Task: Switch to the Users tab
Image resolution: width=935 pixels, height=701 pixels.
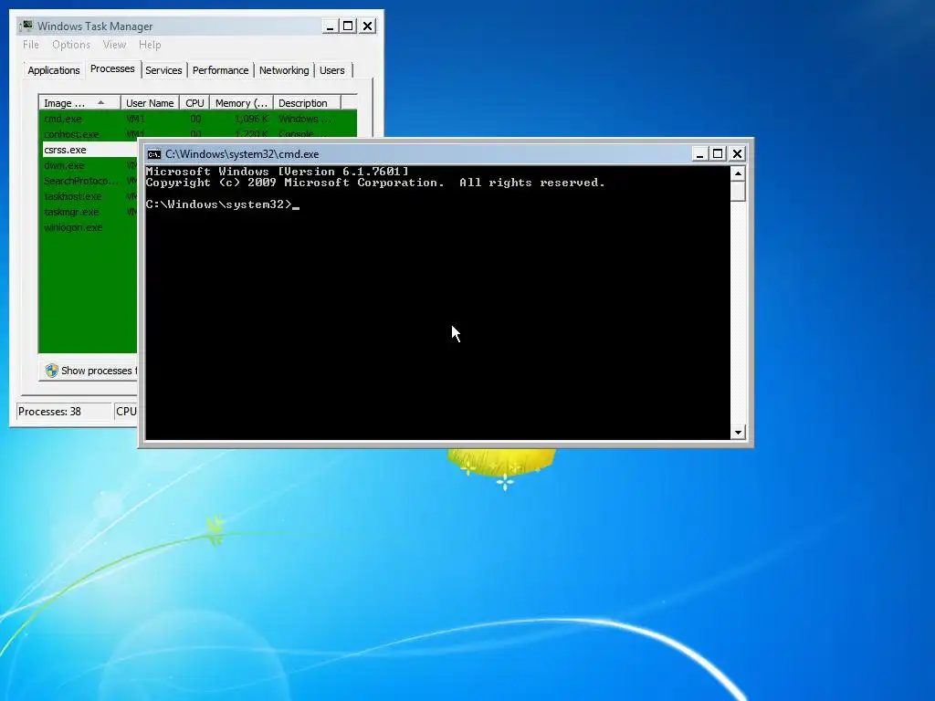Action: tap(332, 70)
